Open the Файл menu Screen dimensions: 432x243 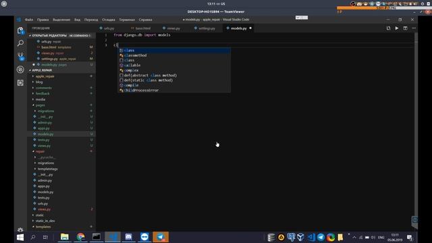pyautogui.click(x=28, y=20)
